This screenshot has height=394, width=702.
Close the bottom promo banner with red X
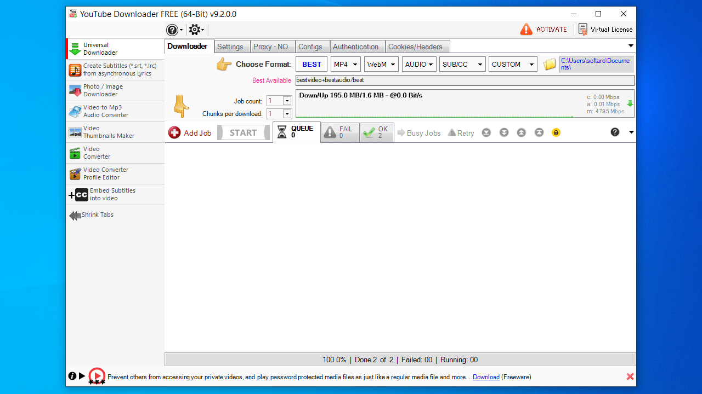[x=630, y=376]
